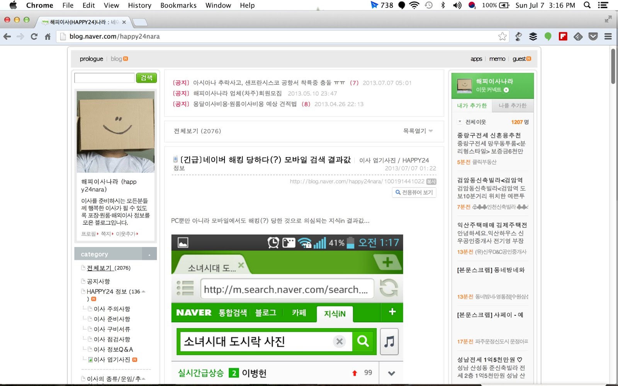The height and width of the screenshot is (386, 618).
Task: Go to the home page icon
Action: pos(48,36)
